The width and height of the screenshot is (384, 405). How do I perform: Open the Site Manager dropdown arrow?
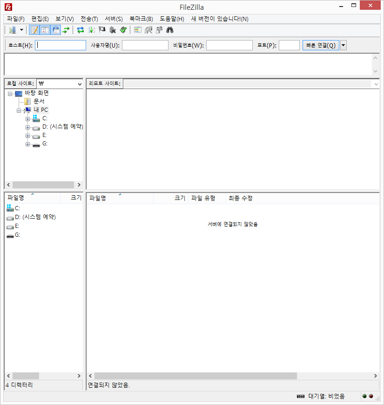22,30
